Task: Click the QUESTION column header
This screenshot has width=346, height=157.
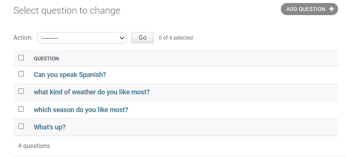Action: coord(46,58)
